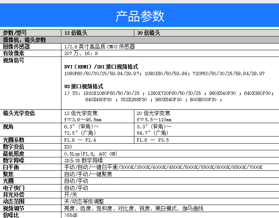Screen dimensions: 279x218
Task: Click the 摄像机、镜头参数 section row
Action: click(25, 40)
